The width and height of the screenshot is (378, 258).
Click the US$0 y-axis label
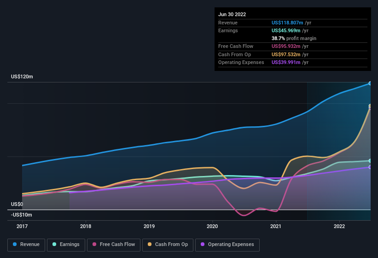pos(17,204)
